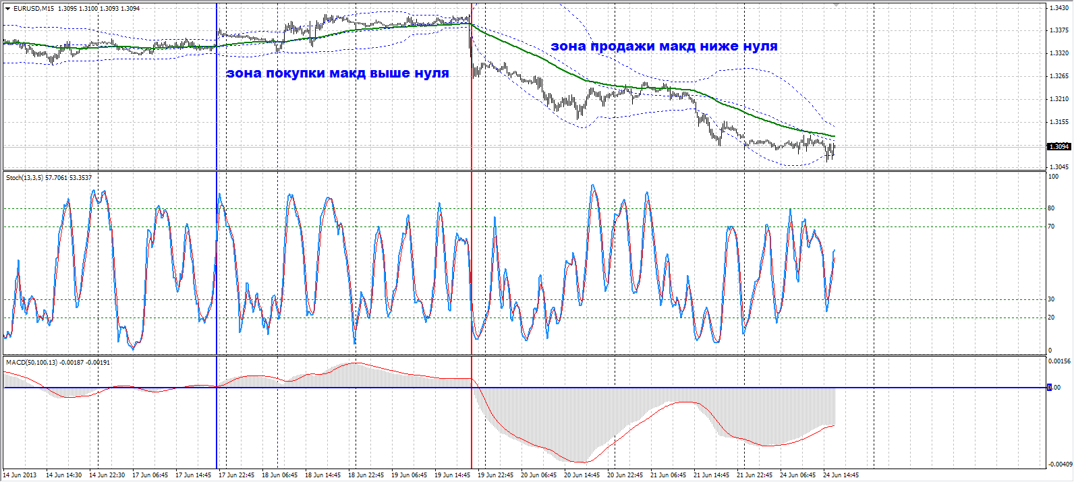
Task: Click the 1.3375 price on the scale
Action: coord(1058,30)
